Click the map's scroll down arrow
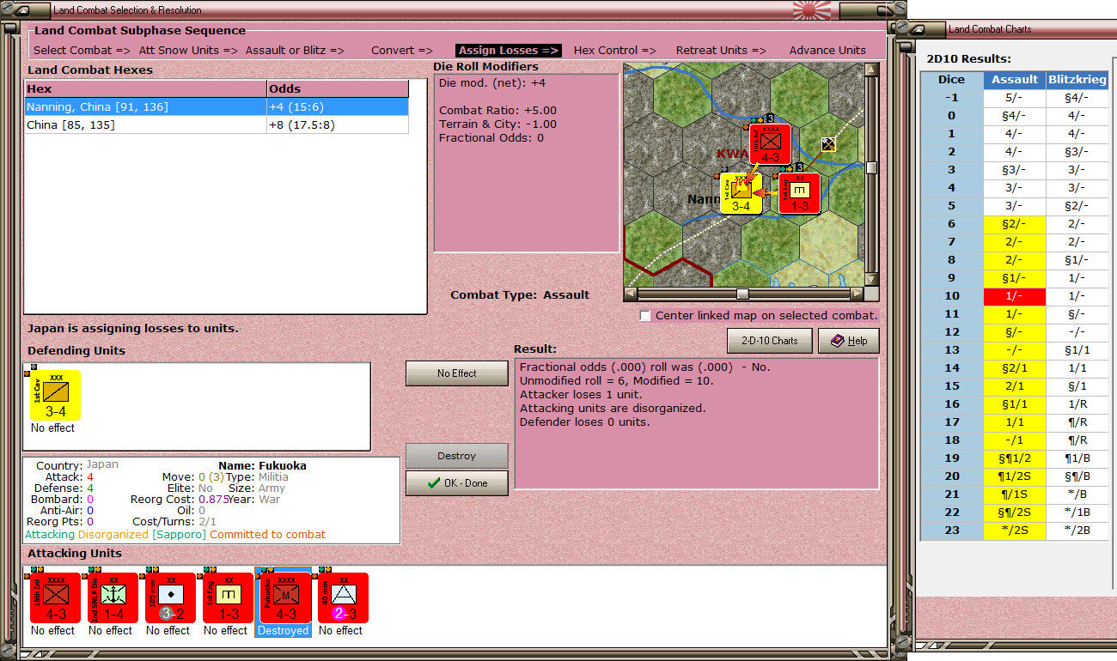 coord(872,279)
